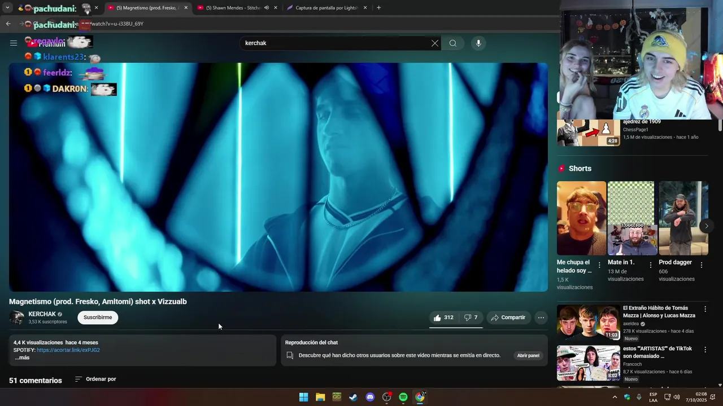Open File Explorer from taskbar

pyautogui.click(x=320, y=397)
